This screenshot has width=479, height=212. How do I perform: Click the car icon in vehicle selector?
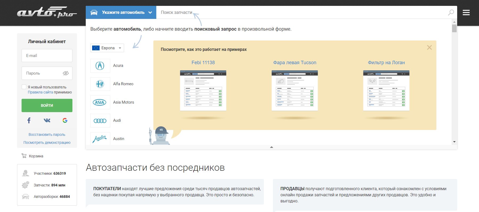point(94,13)
